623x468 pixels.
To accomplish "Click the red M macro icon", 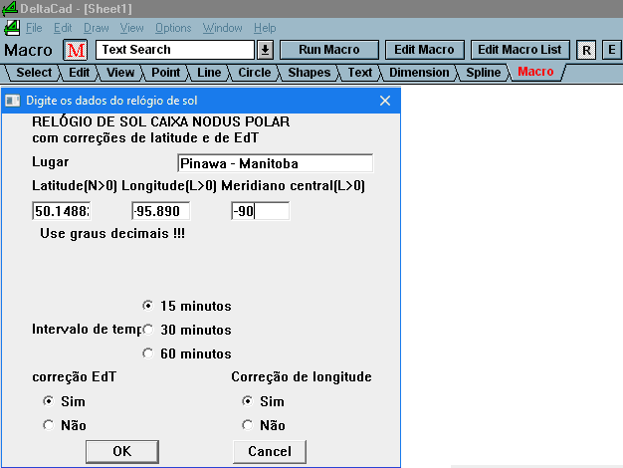I will [x=77, y=50].
